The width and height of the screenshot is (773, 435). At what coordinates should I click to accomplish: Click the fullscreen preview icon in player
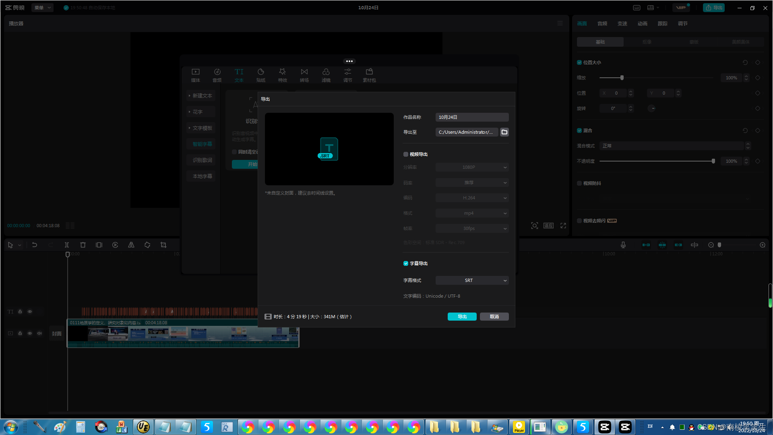coord(563,226)
